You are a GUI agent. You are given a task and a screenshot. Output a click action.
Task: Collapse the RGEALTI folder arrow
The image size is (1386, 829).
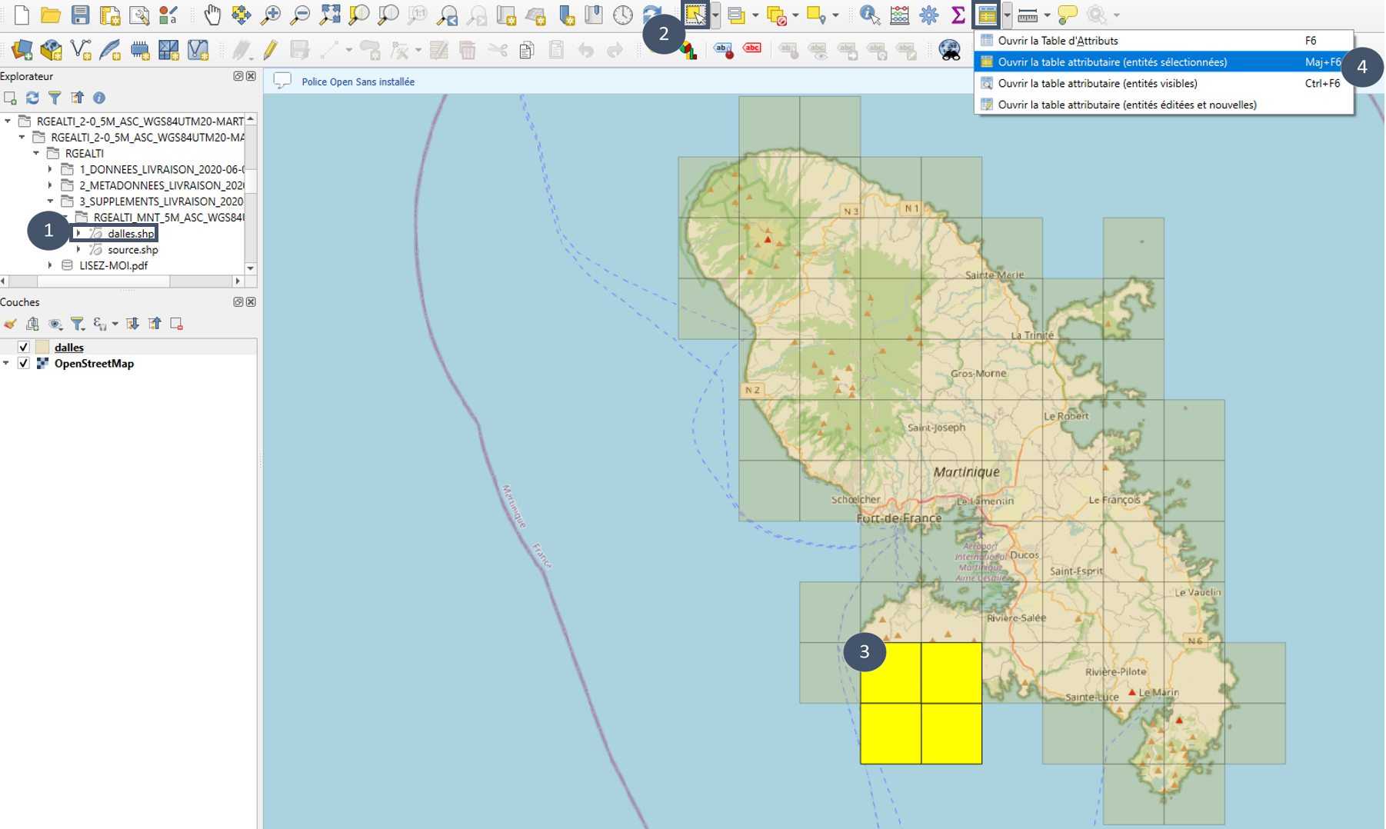[x=36, y=153]
